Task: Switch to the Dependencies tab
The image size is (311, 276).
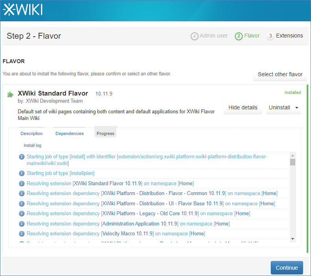Action: coord(69,133)
